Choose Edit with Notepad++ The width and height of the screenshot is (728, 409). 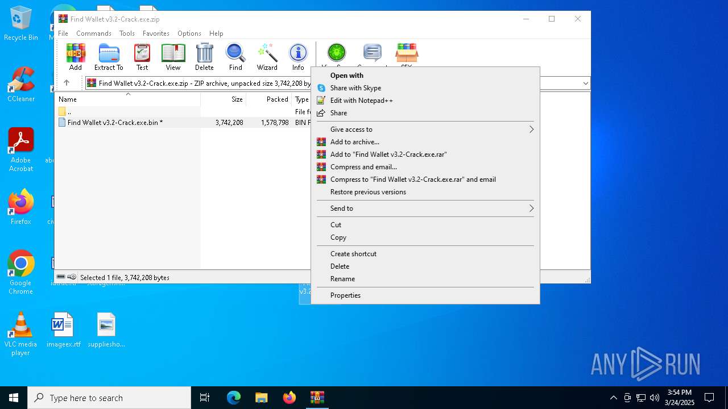pyautogui.click(x=425, y=101)
